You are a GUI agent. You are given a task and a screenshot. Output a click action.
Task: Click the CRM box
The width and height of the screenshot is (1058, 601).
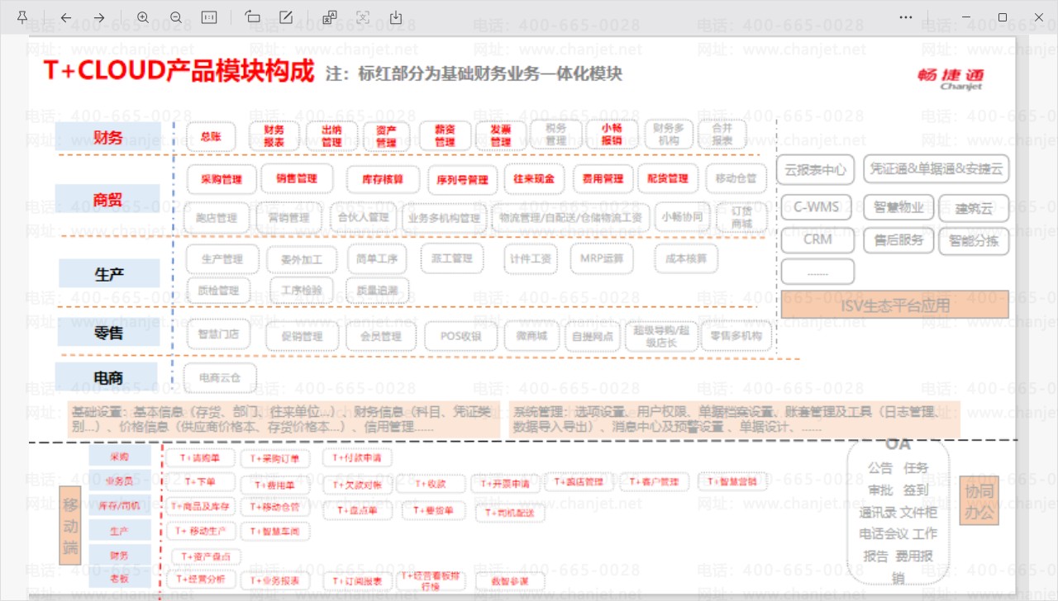[817, 240]
